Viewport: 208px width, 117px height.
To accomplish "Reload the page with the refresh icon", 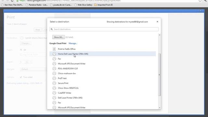I will (12, 1).
